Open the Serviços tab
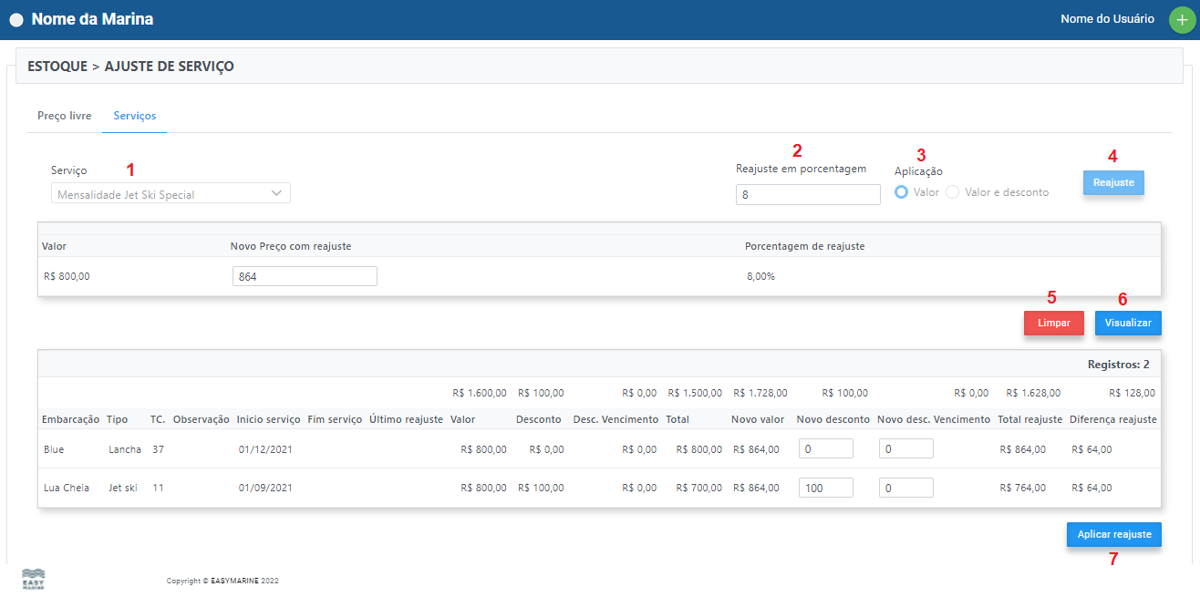 tap(134, 116)
